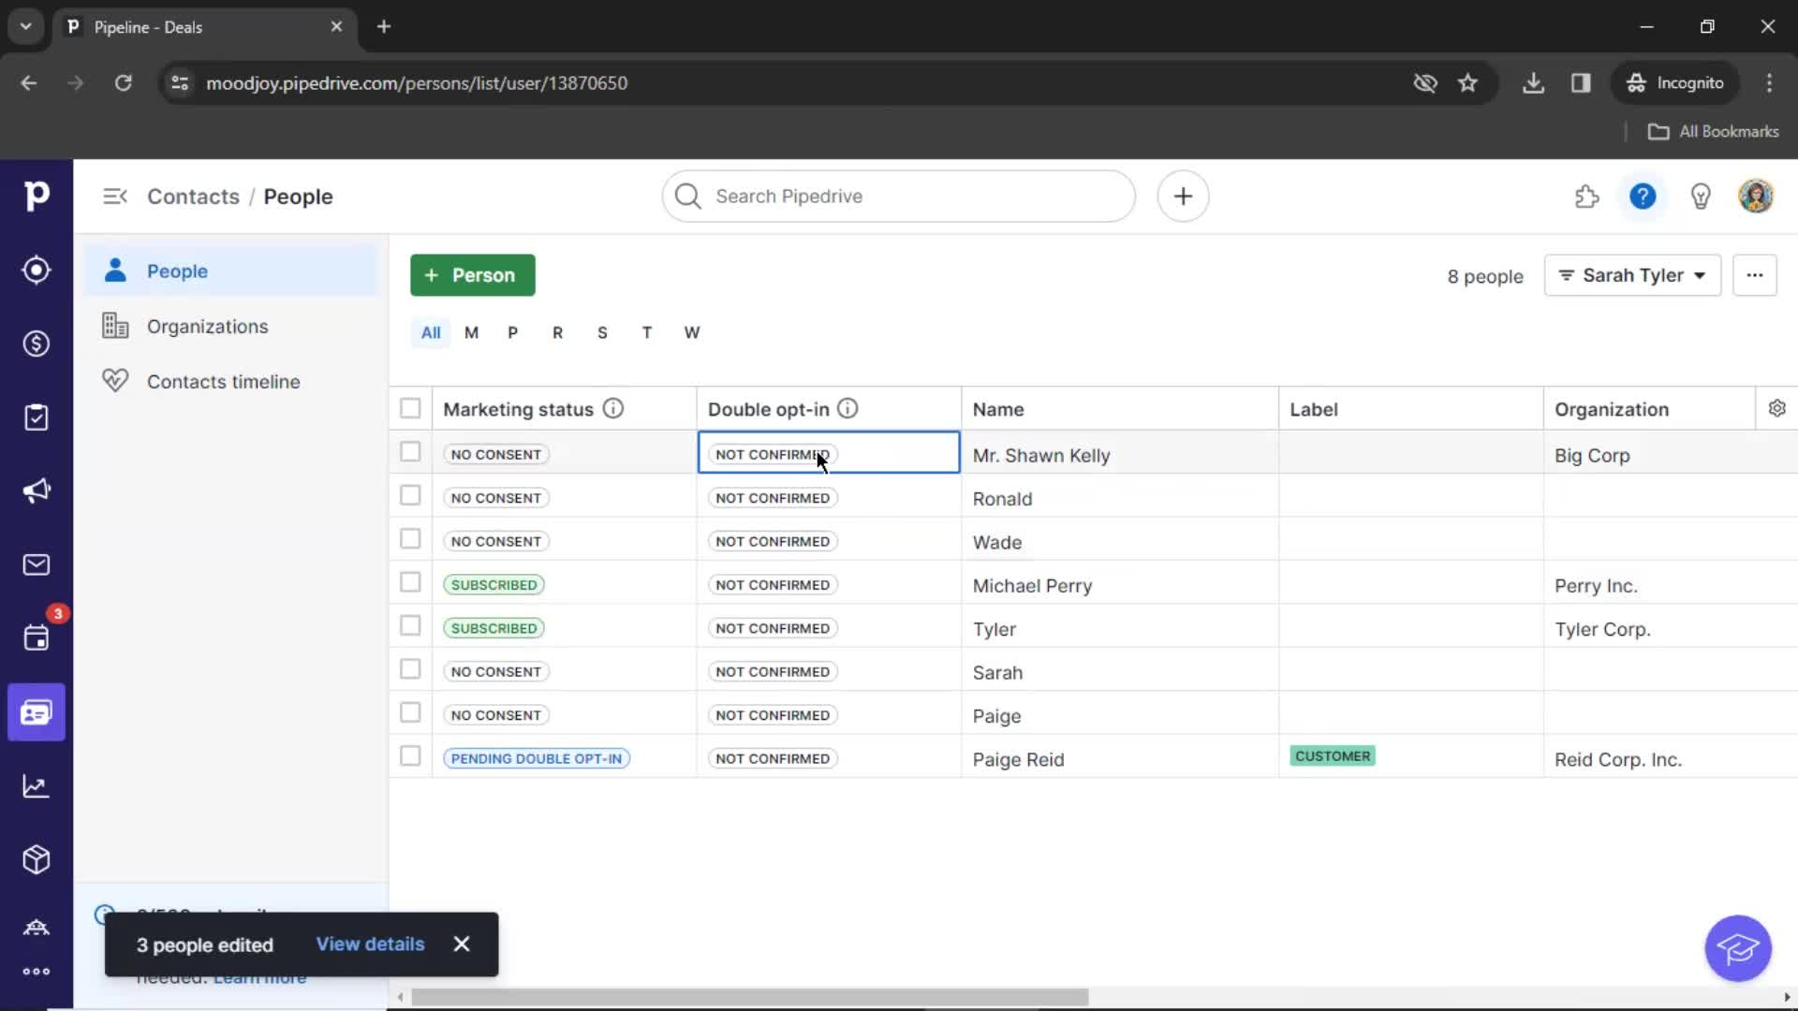Enable the select-all contacts checkbox
Viewport: 1798px width, 1011px height.
(x=410, y=408)
